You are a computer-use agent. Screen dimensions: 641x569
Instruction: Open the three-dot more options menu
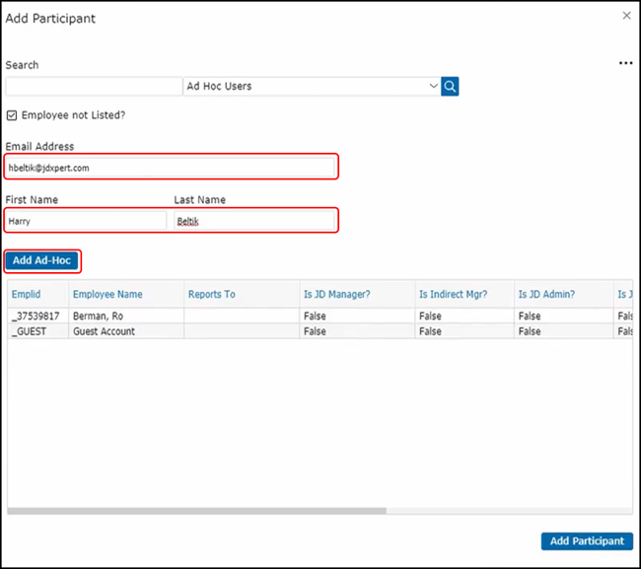625,63
